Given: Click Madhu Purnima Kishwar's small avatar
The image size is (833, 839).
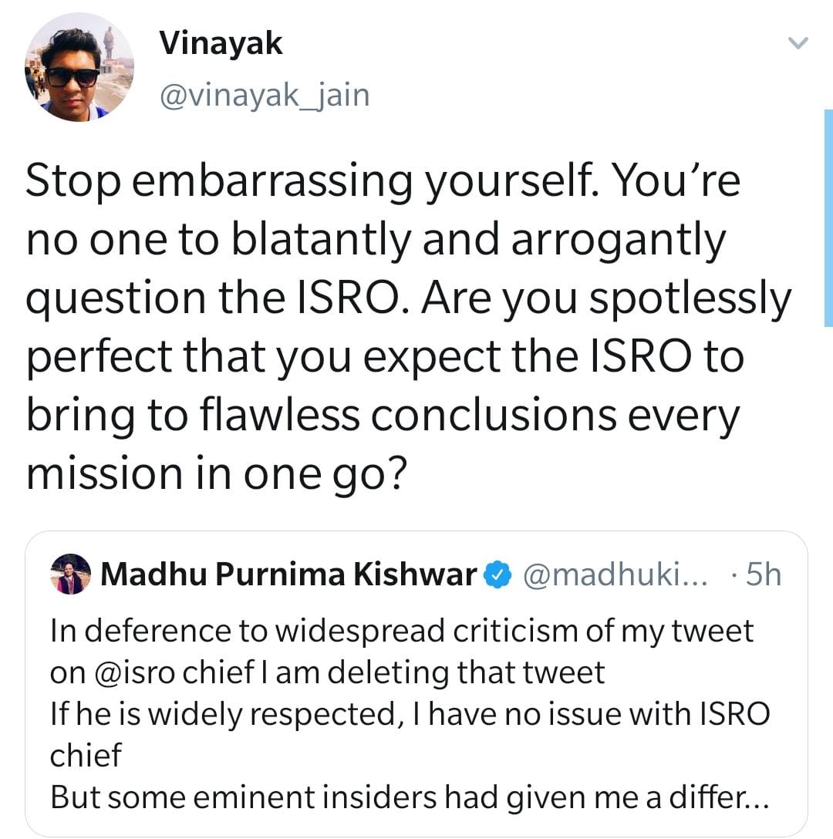Looking at the screenshot, I should click(70, 574).
